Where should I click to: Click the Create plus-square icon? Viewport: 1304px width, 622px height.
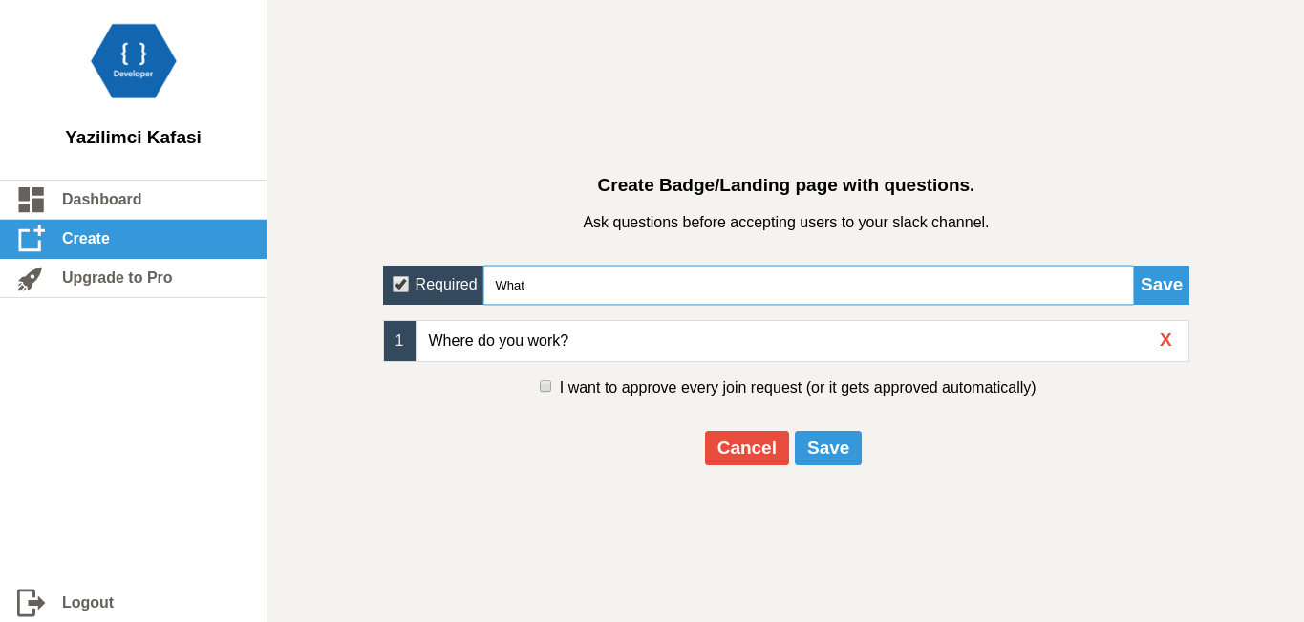[32, 239]
